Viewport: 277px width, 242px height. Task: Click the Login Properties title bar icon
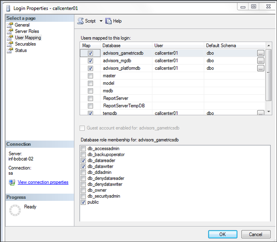click(x=8, y=8)
